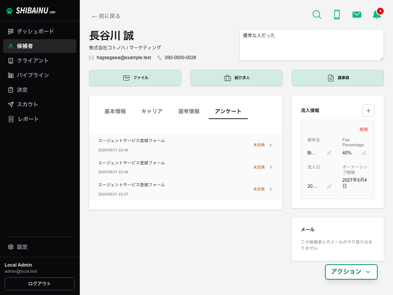Expand first survey row chevron at 22:48
393x295 pixels.
(271, 145)
